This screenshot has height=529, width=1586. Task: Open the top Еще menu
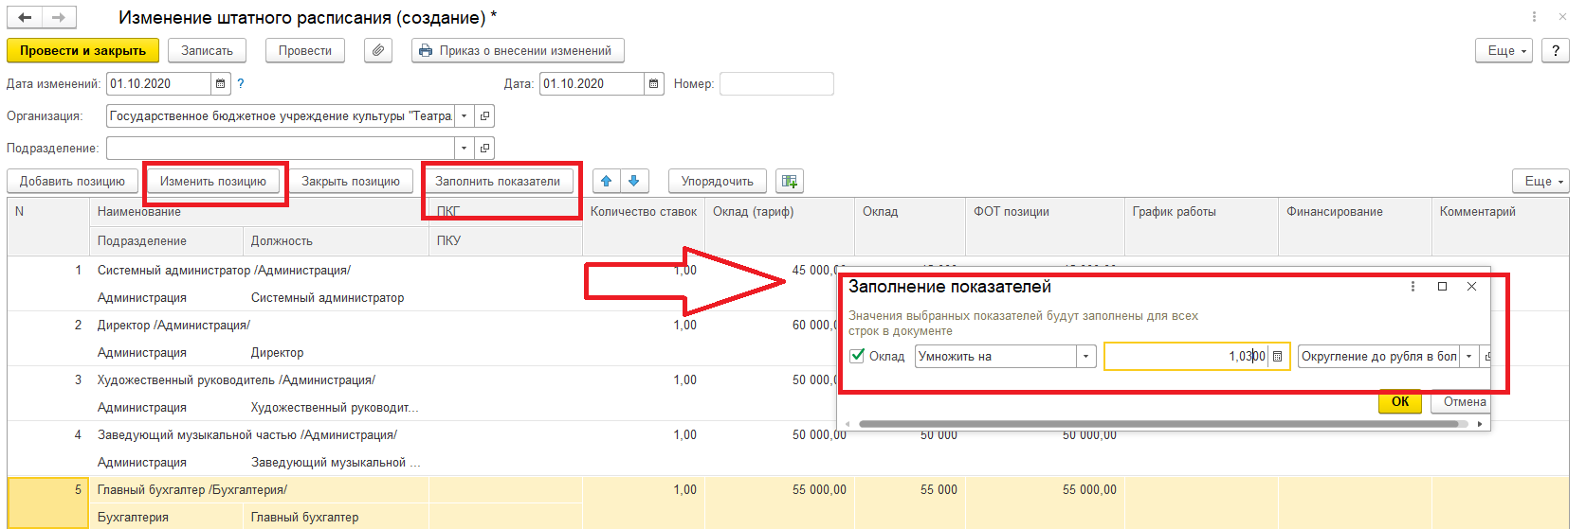point(1504,51)
